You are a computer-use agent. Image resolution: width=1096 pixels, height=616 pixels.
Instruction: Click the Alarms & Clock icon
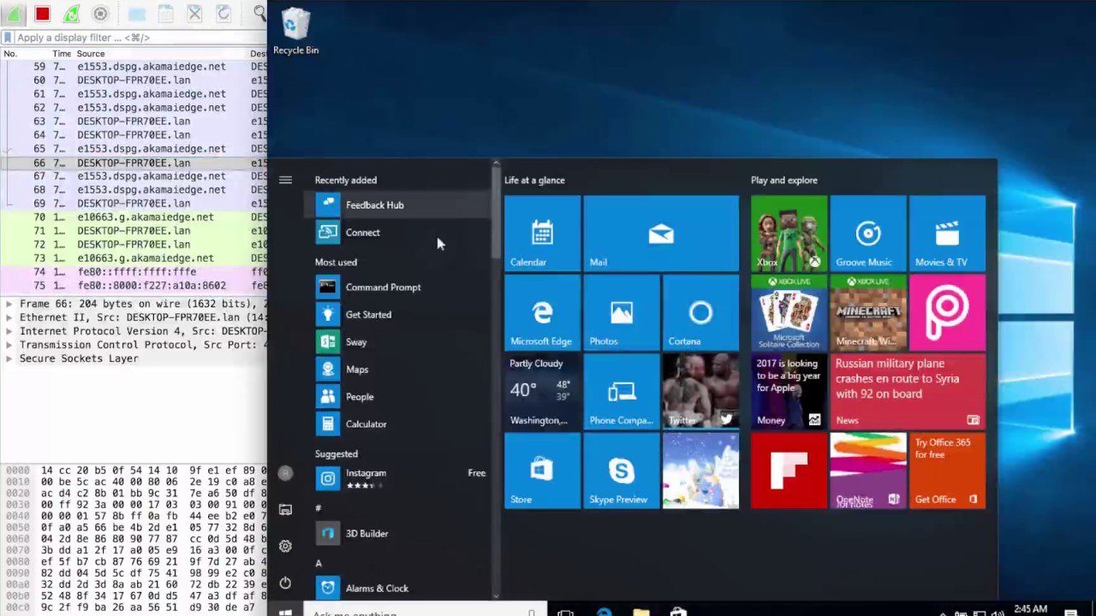327,588
